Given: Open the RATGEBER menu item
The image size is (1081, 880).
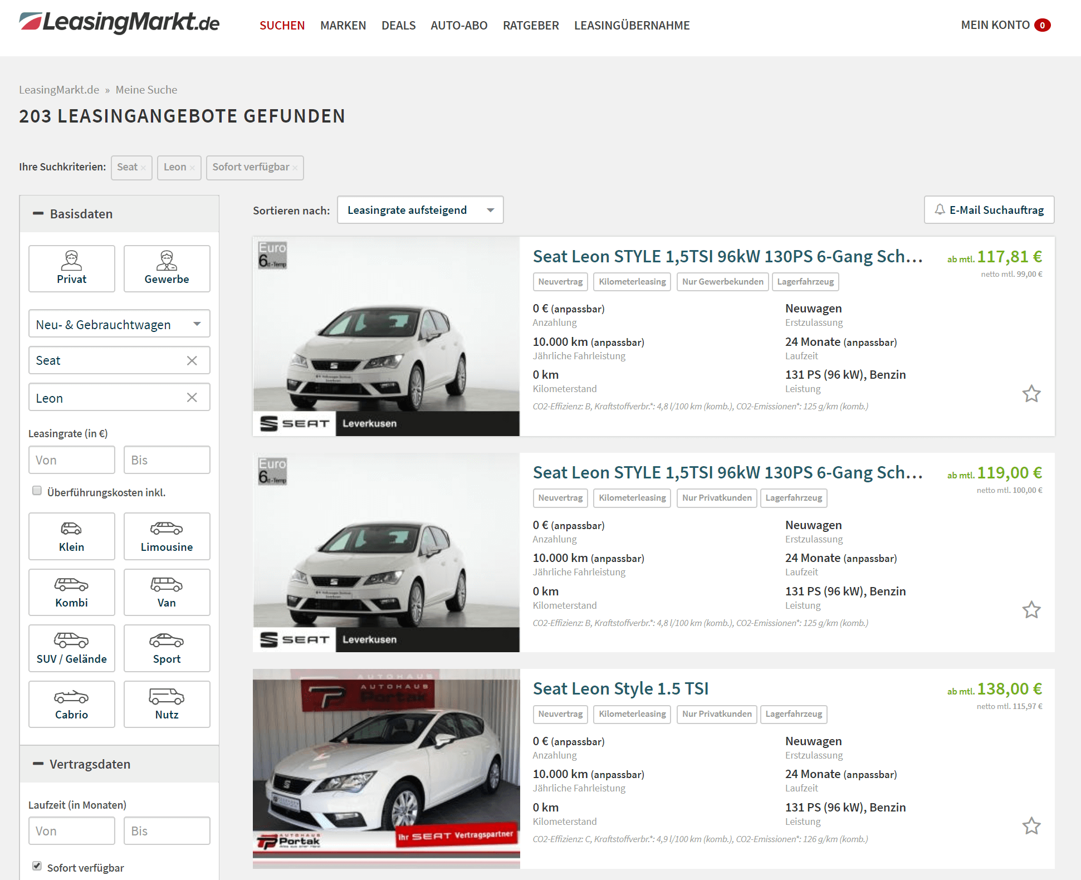Looking at the screenshot, I should 531,25.
